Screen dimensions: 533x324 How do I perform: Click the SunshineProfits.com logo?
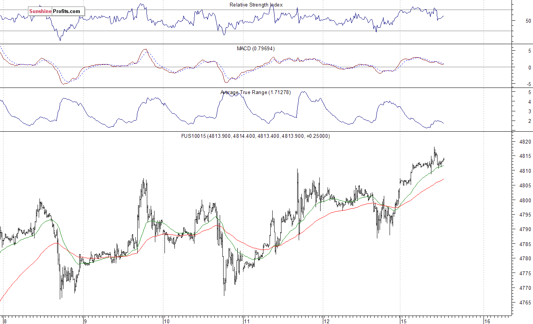tap(56, 12)
